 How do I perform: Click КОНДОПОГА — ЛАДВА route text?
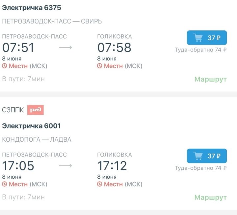coord(37,139)
